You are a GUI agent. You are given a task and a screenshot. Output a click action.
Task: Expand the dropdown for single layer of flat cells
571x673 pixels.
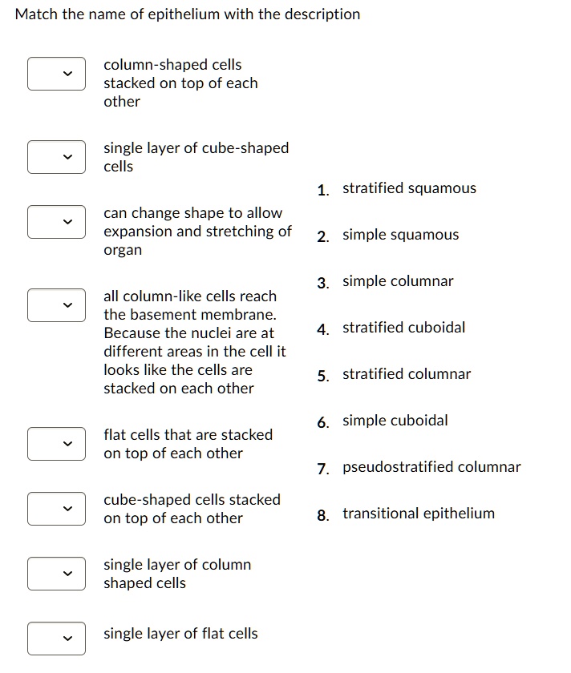pos(56,639)
